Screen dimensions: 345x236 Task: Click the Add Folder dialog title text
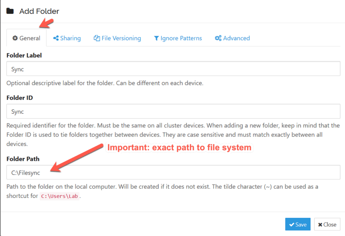click(x=39, y=11)
